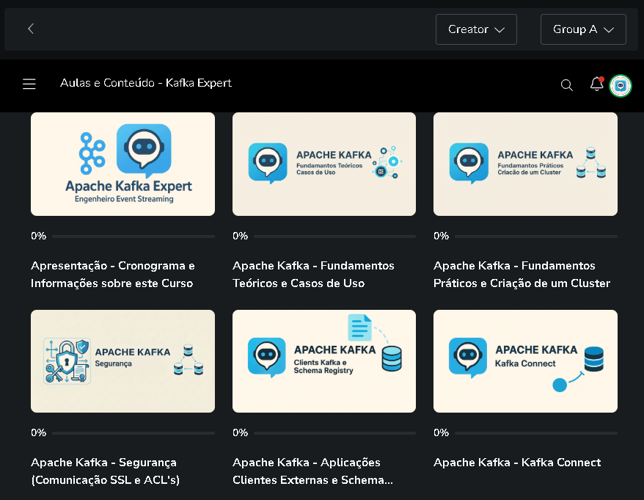Open Apresentação - Cronograma e Informações lesson
Image resolution: width=644 pixels, height=500 pixels.
point(113,274)
